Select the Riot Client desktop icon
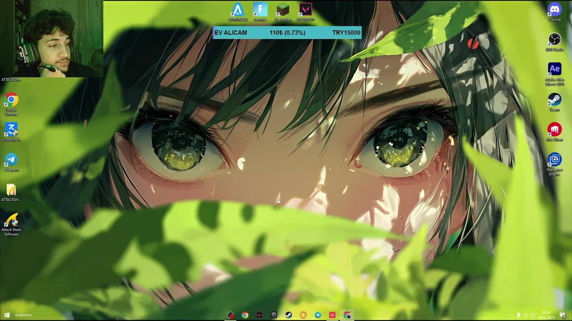This screenshot has height=321, width=572. (x=555, y=132)
